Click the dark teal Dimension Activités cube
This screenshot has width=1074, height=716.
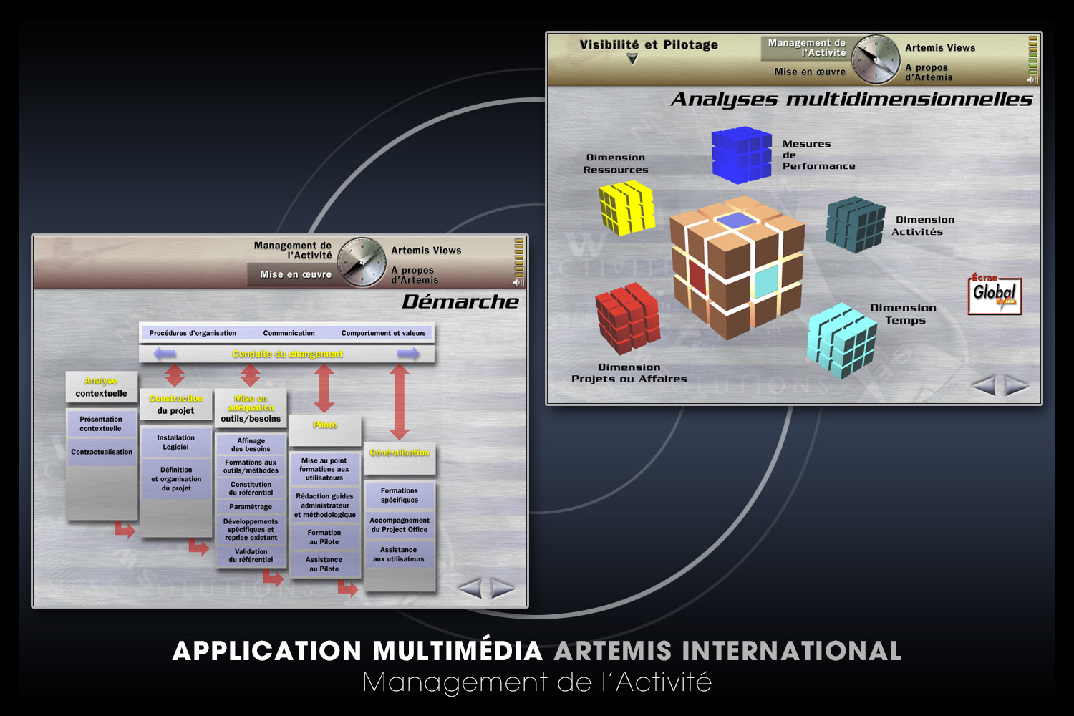[855, 225]
